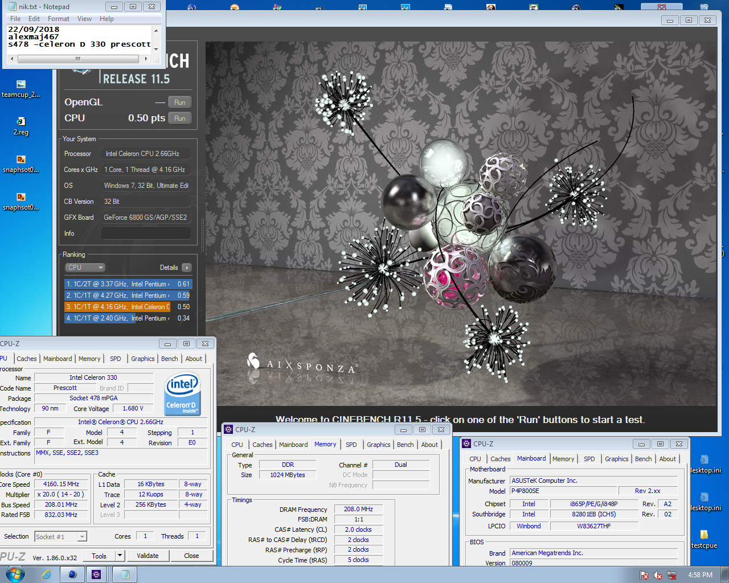729x583 pixels.
Task: Open Graphics tab in the Memory CPU-Z window
Action: pyautogui.click(x=379, y=445)
